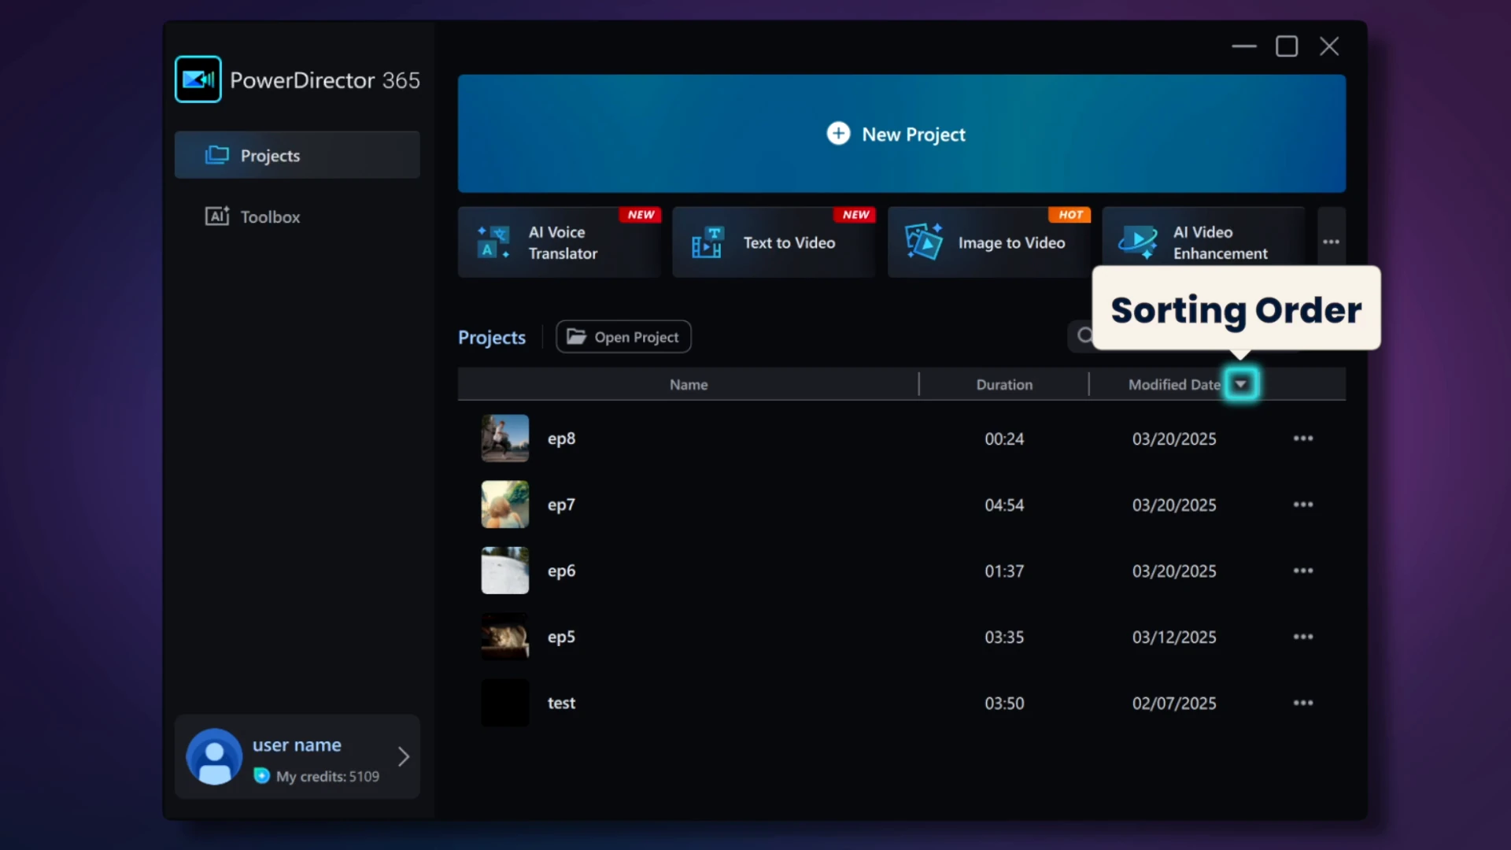Screen dimensions: 1511x850
Task: Show more AI tools via ellipsis
Action: [x=1331, y=242]
